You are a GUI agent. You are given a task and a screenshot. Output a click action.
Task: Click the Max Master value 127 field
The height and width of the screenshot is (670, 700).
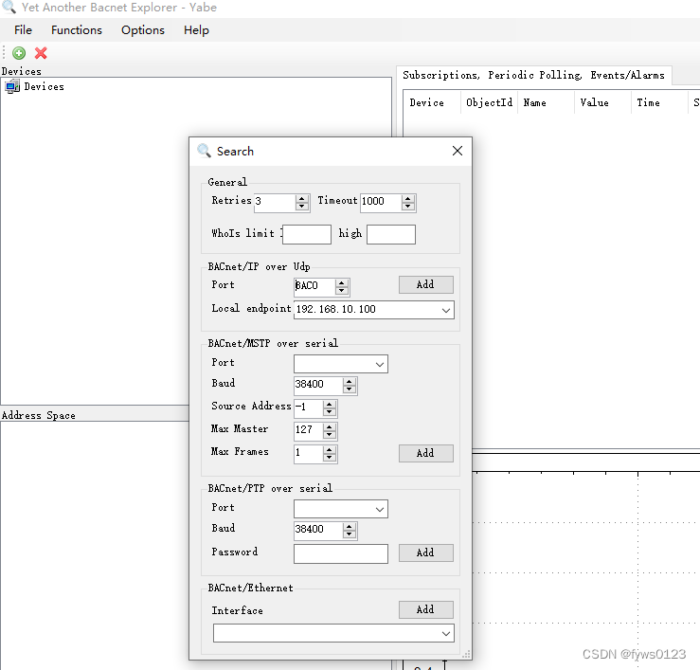(309, 430)
